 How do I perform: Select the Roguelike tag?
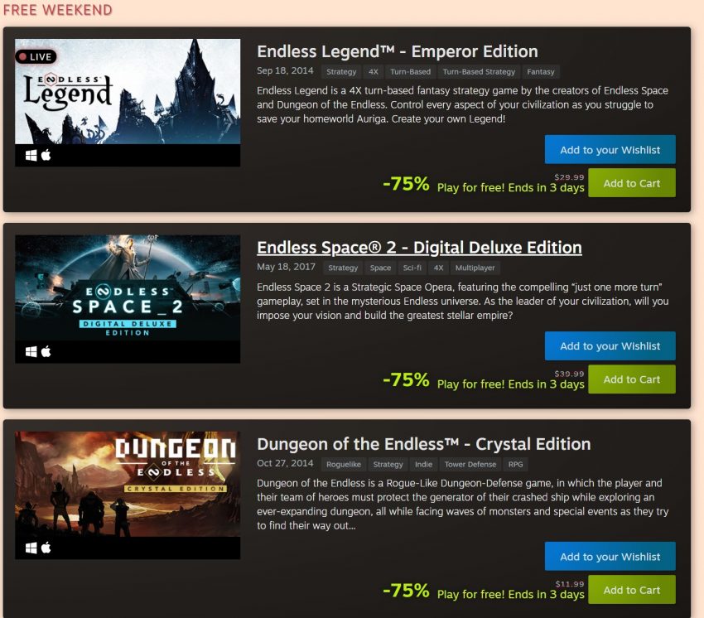click(344, 465)
